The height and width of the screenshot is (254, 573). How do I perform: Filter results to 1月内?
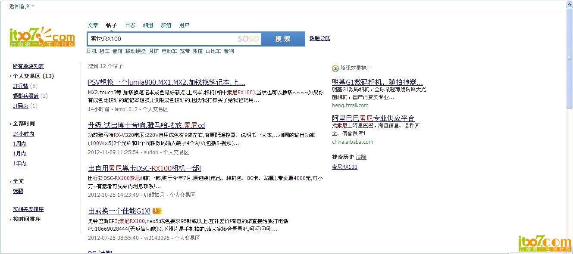(x=19, y=154)
